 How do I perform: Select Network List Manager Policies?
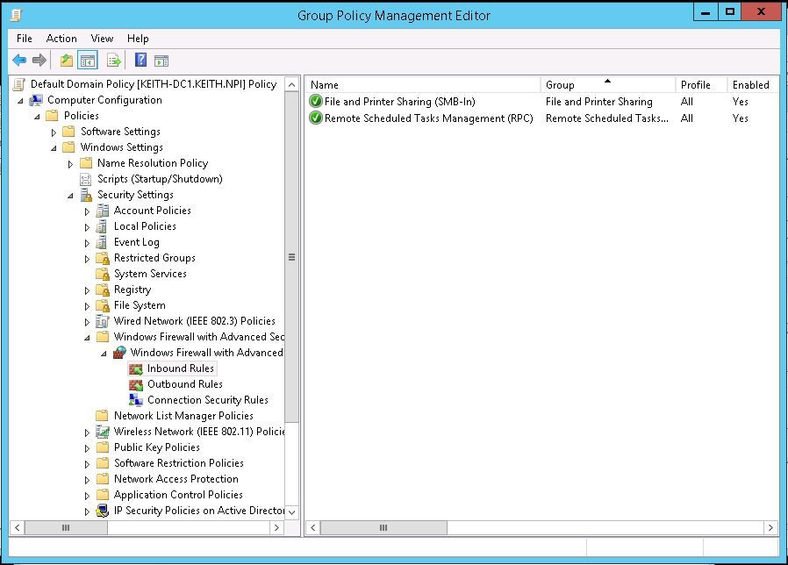point(183,416)
